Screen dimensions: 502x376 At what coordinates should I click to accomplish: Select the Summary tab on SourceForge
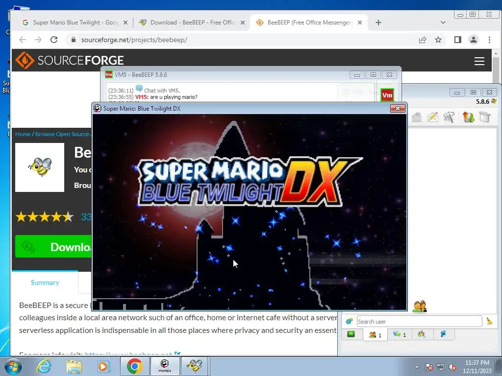[45, 282]
